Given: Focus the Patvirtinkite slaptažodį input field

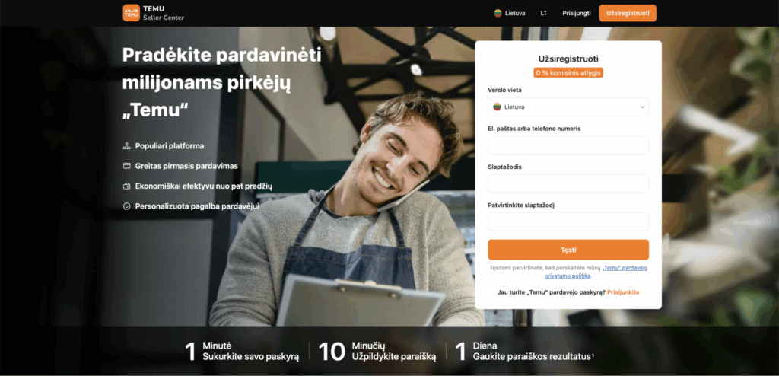Looking at the screenshot, I should [x=568, y=221].
